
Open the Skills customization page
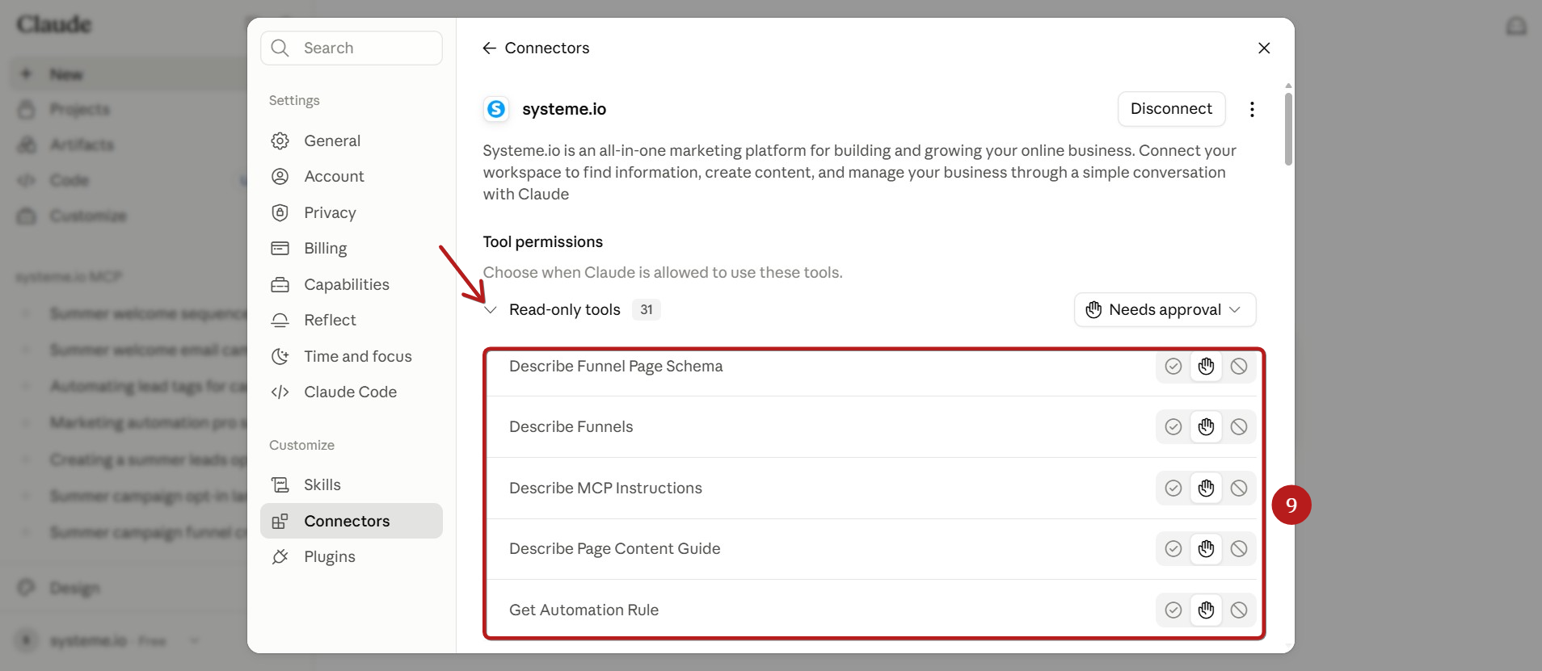(x=352, y=484)
